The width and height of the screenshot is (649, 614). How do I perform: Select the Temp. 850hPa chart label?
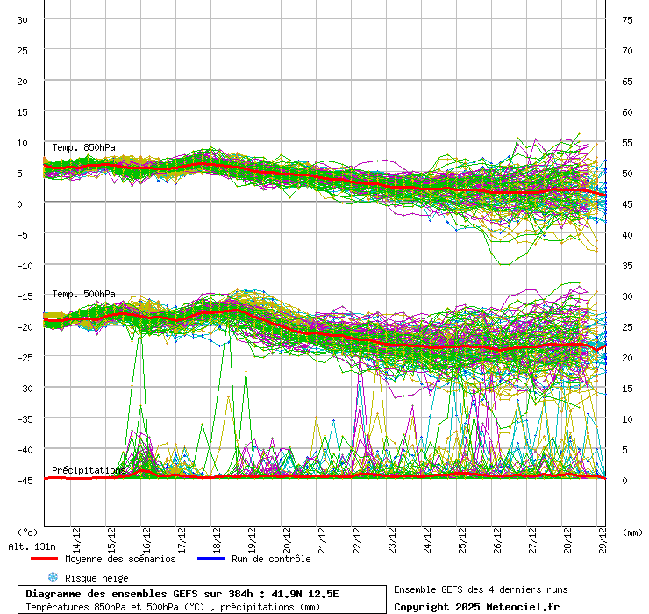point(83,147)
